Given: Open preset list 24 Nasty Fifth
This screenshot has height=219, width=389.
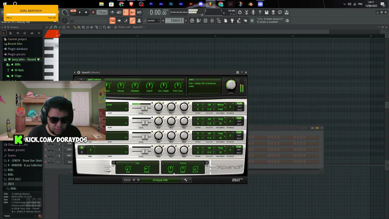Looking at the screenshot, I should coord(160,180).
